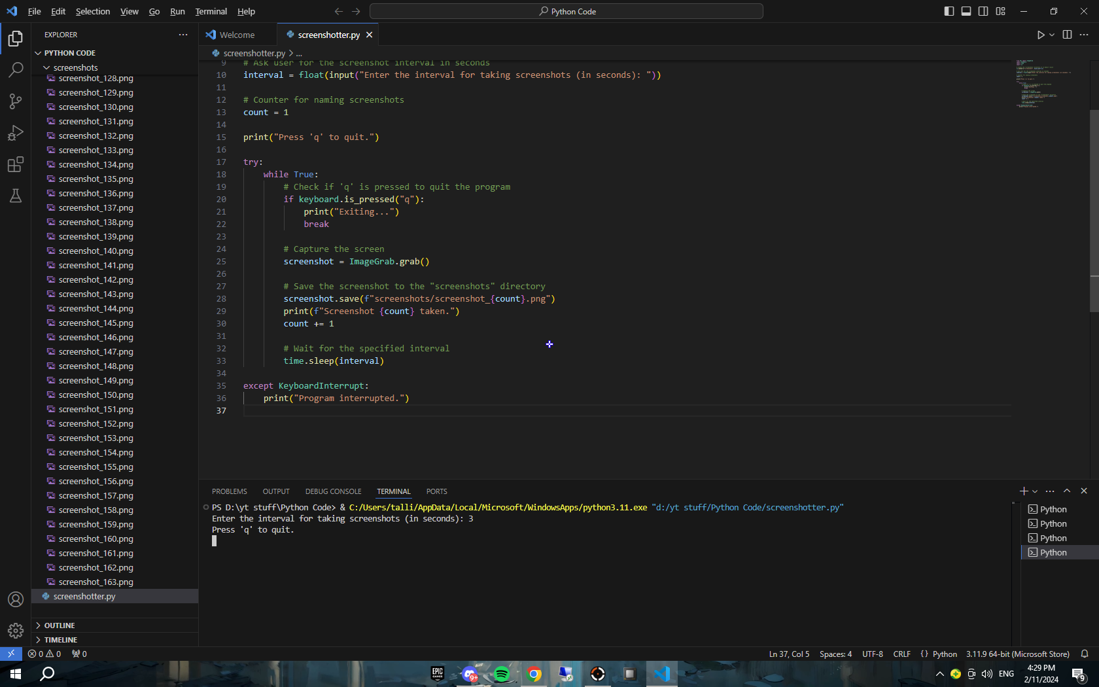Open the Terminal menu

[x=211, y=11]
